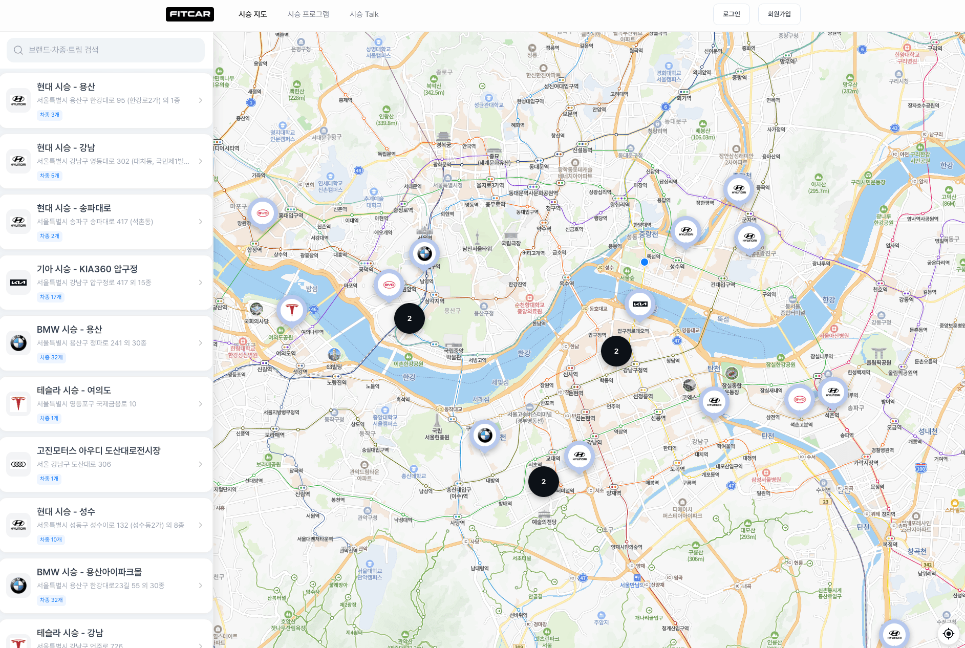Image resolution: width=965 pixels, height=648 pixels.
Task: Expand the cluster of 2 near 용산
Action: tap(410, 318)
